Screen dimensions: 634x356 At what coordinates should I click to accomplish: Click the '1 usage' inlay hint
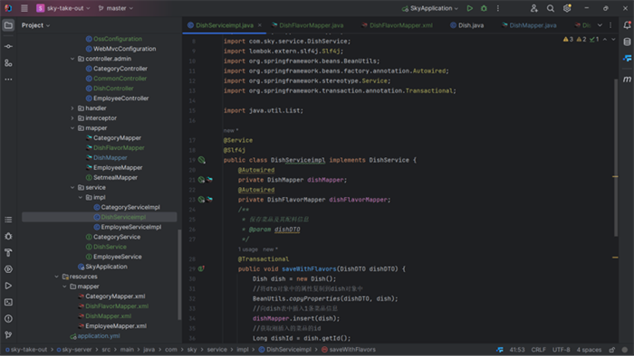click(x=248, y=249)
